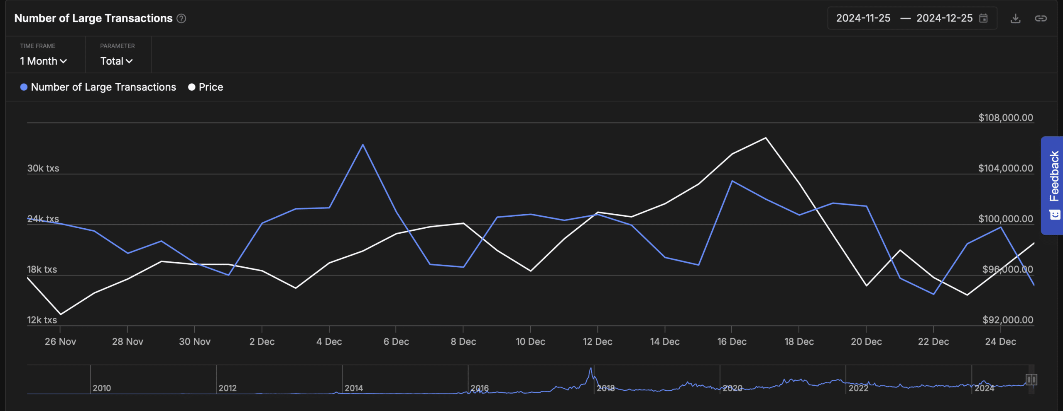Open the Feedback side tab
Image resolution: width=1063 pixels, height=411 pixels.
point(1052,185)
